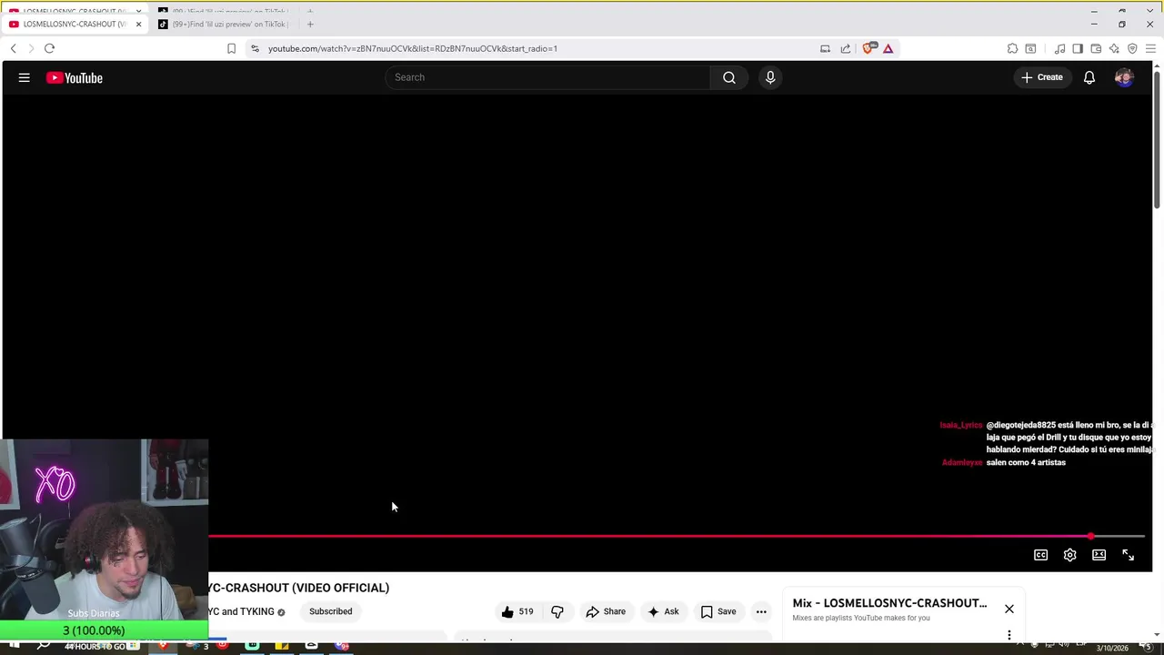1164x655 pixels.
Task: Start voice search with microphone
Action: tap(770, 77)
